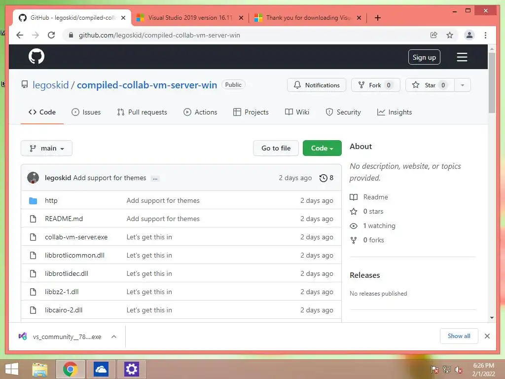View site information via the lock icon
This screenshot has height=379, width=505.
(x=71, y=35)
